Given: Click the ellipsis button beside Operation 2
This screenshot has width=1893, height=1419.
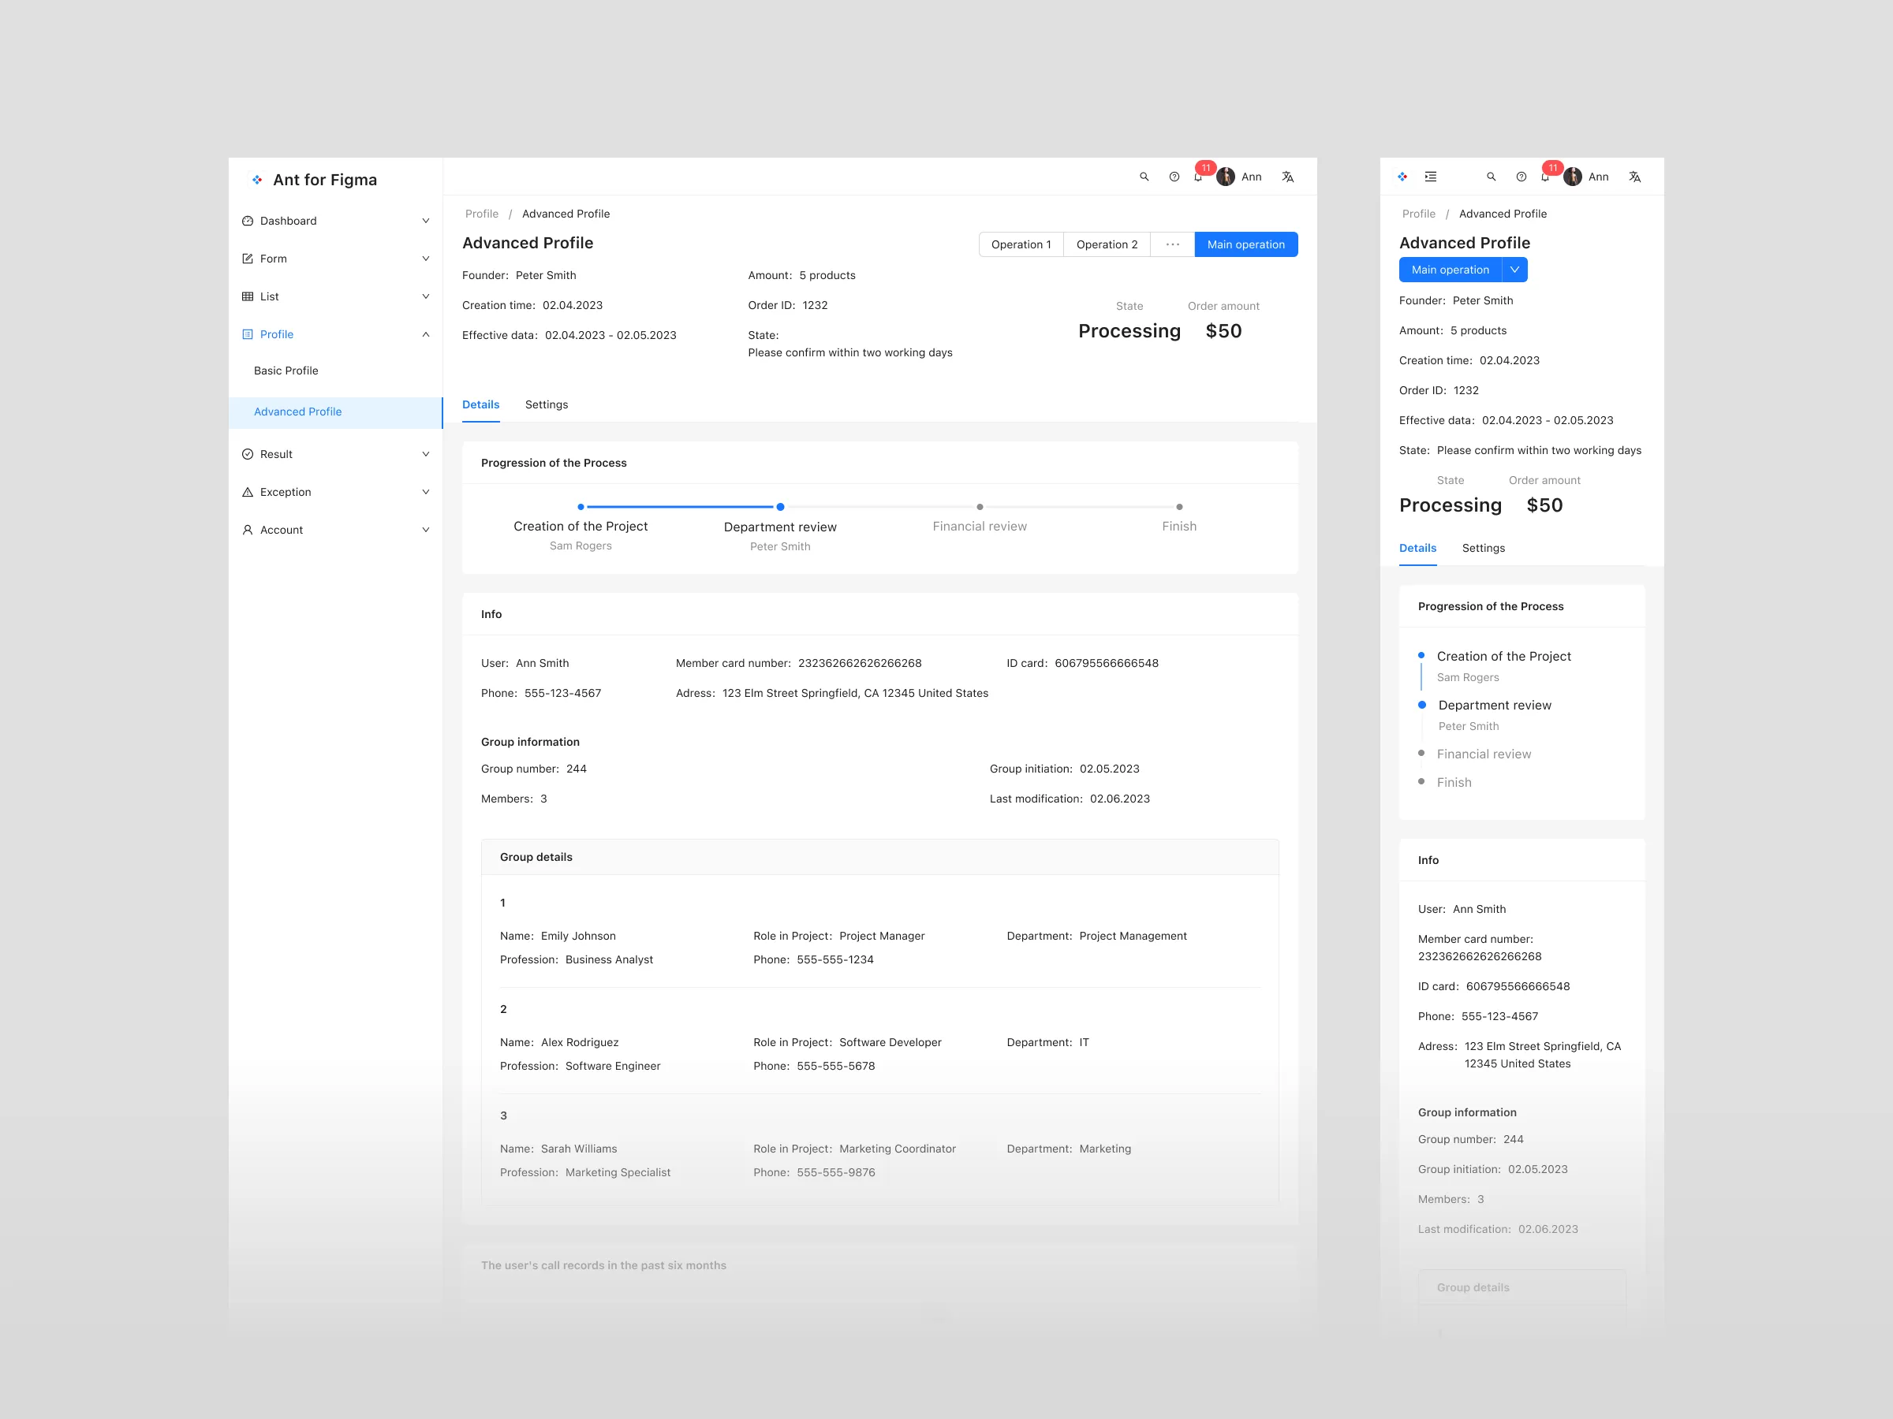Looking at the screenshot, I should coord(1172,244).
